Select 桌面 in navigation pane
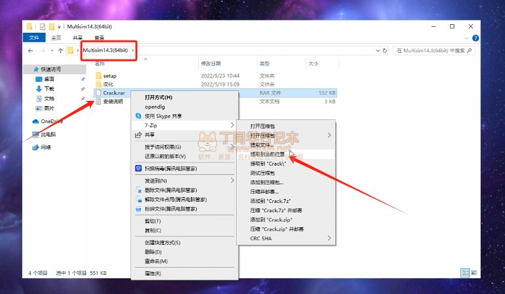This screenshot has width=505, height=294. coord(49,79)
